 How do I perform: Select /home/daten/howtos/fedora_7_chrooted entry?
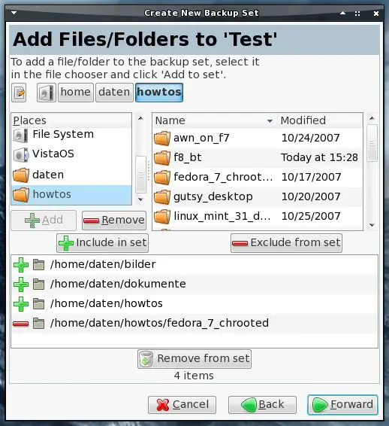[194, 324]
